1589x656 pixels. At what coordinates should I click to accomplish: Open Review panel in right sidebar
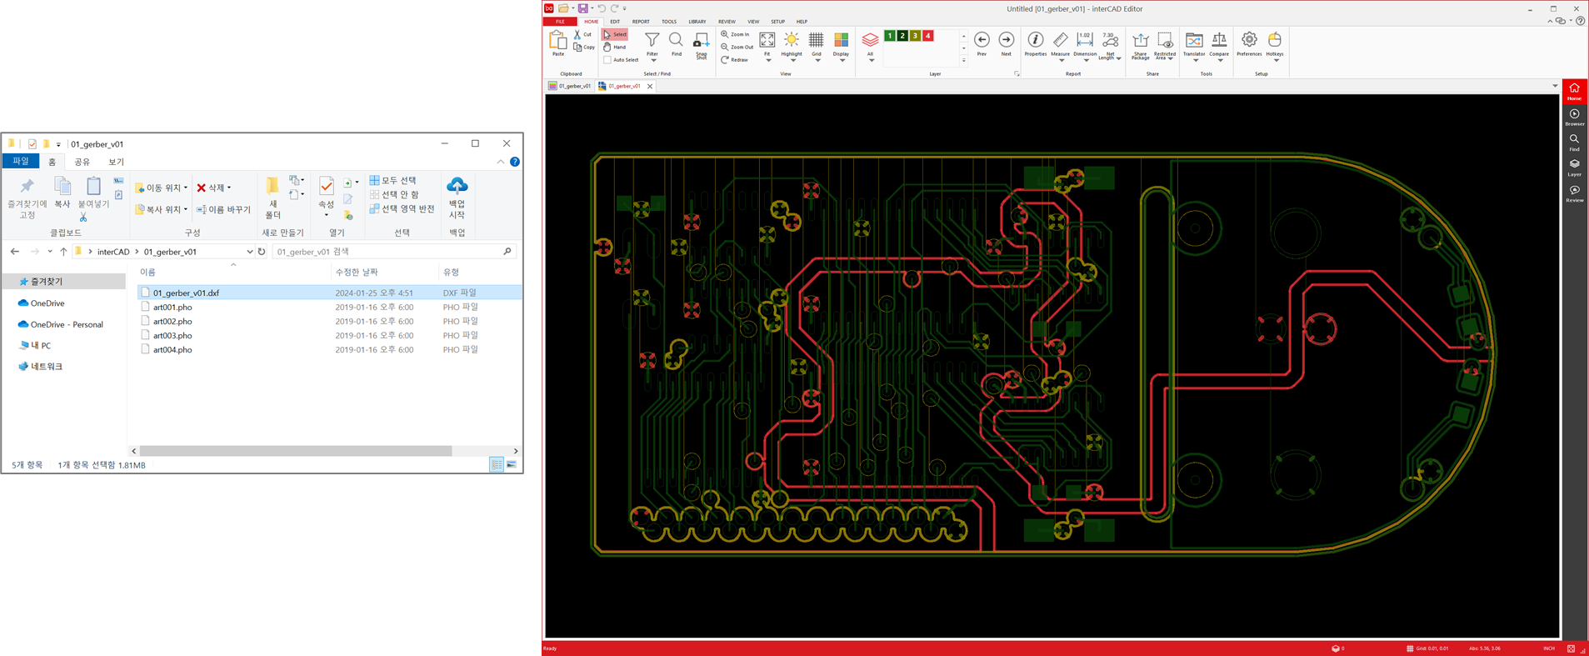(1574, 193)
